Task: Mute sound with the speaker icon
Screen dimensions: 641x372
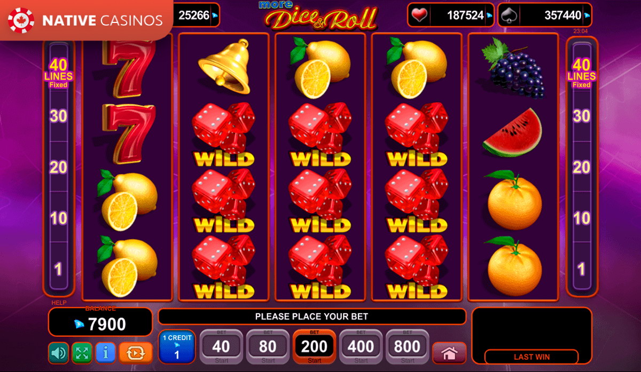Action: tap(58, 353)
